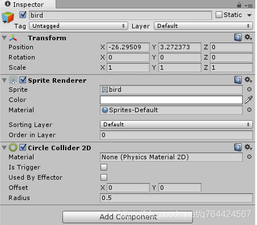
Task: Click the Sorting Layer label
Action: pos(31,125)
